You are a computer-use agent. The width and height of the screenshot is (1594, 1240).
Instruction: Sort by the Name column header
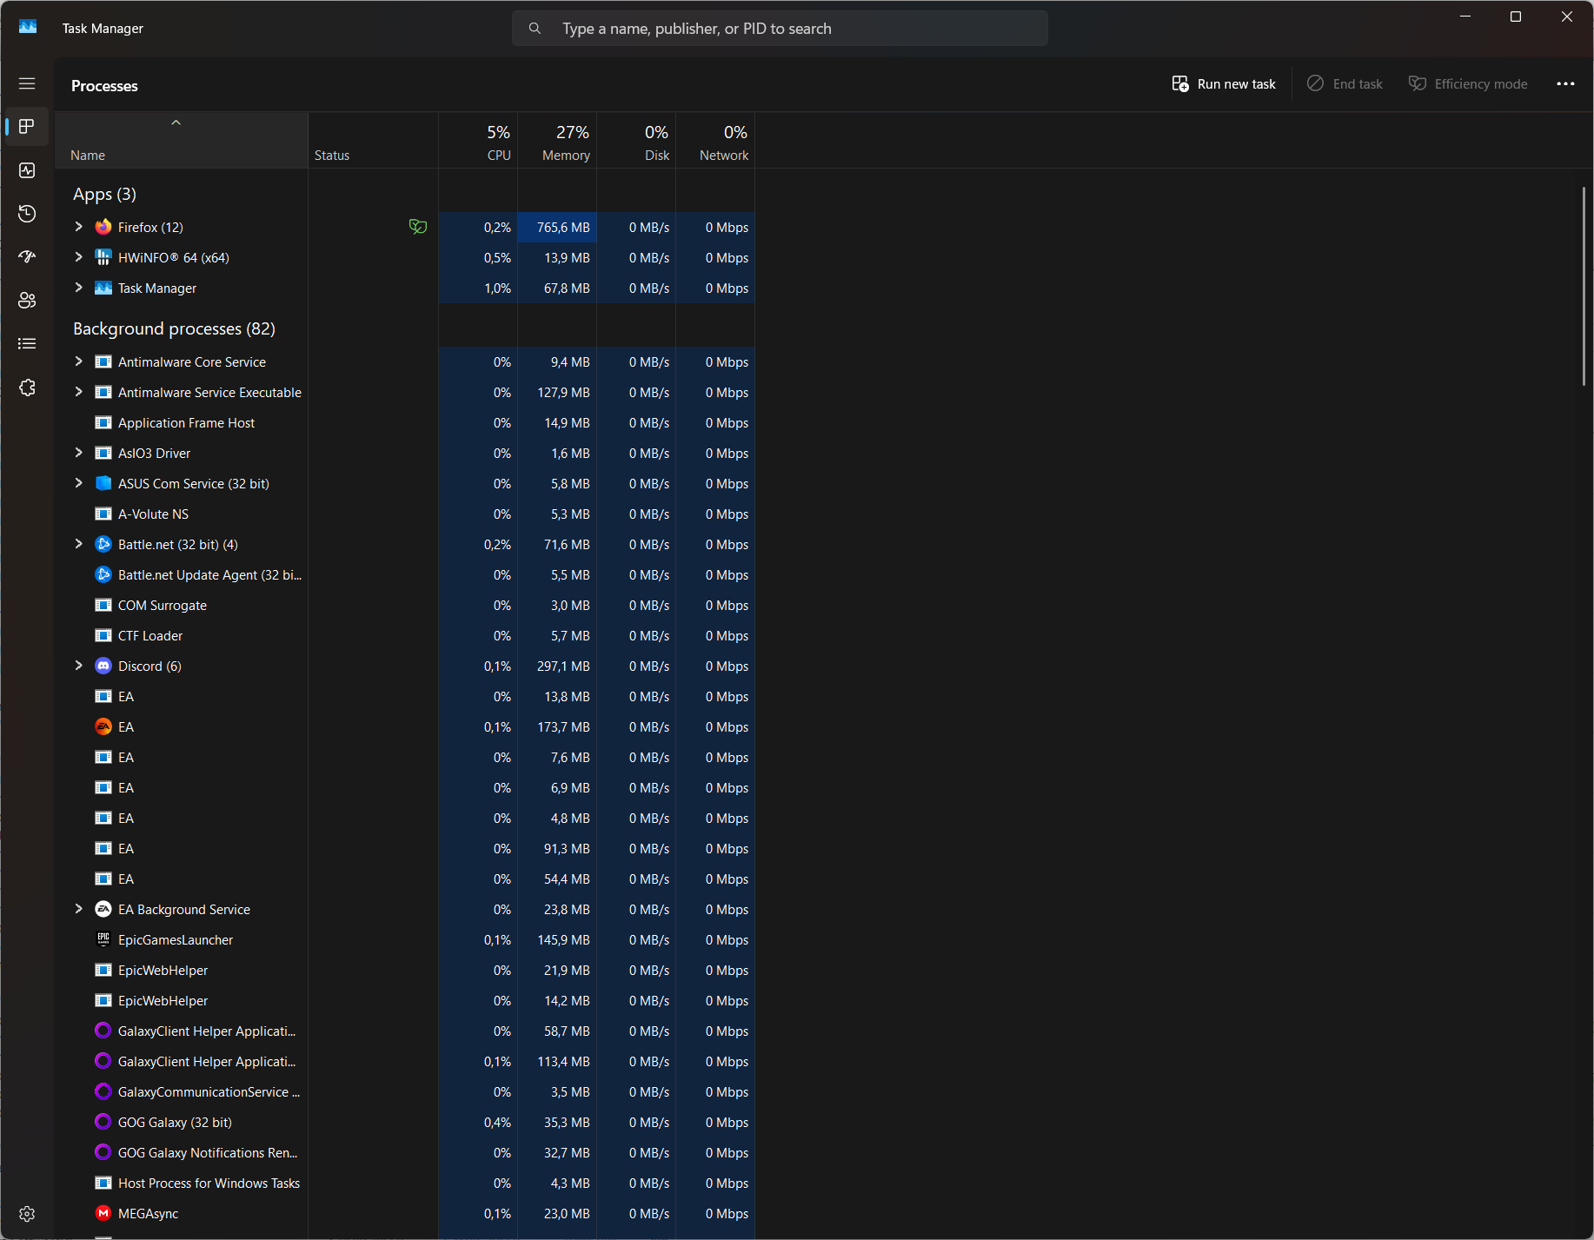click(x=181, y=141)
